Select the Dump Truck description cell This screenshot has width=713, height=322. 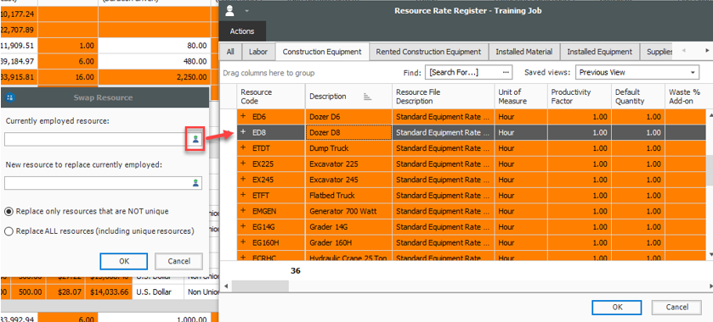tap(348, 148)
